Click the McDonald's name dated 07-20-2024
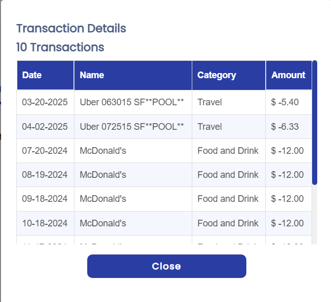The image size is (331, 302). click(x=103, y=151)
